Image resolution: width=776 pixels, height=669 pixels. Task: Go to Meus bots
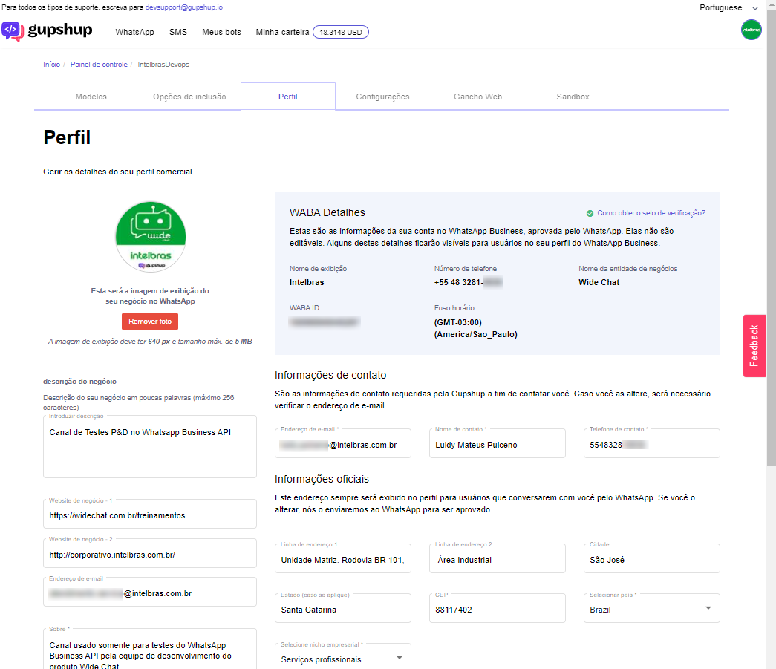tap(221, 32)
